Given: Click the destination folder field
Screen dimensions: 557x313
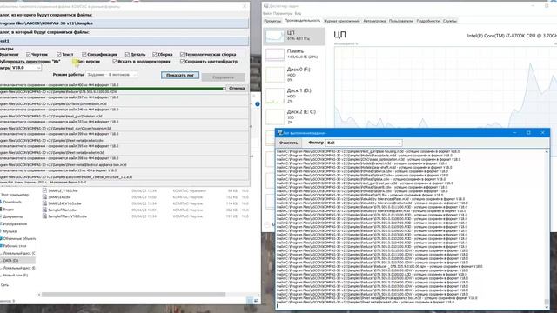Looking at the screenshot, I should click(x=124, y=41).
